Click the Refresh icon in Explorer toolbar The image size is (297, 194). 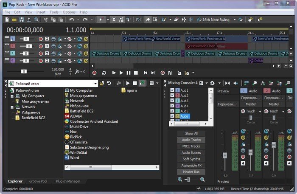pyautogui.click(x=109, y=83)
